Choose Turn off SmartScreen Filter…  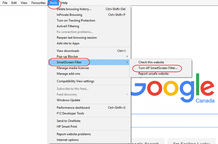[160, 68]
